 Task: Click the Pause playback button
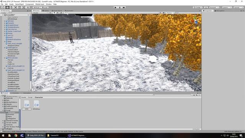click(x=119, y=8)
